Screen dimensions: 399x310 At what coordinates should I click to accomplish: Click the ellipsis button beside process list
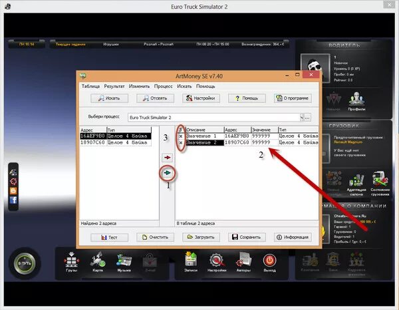coord(308,118)
